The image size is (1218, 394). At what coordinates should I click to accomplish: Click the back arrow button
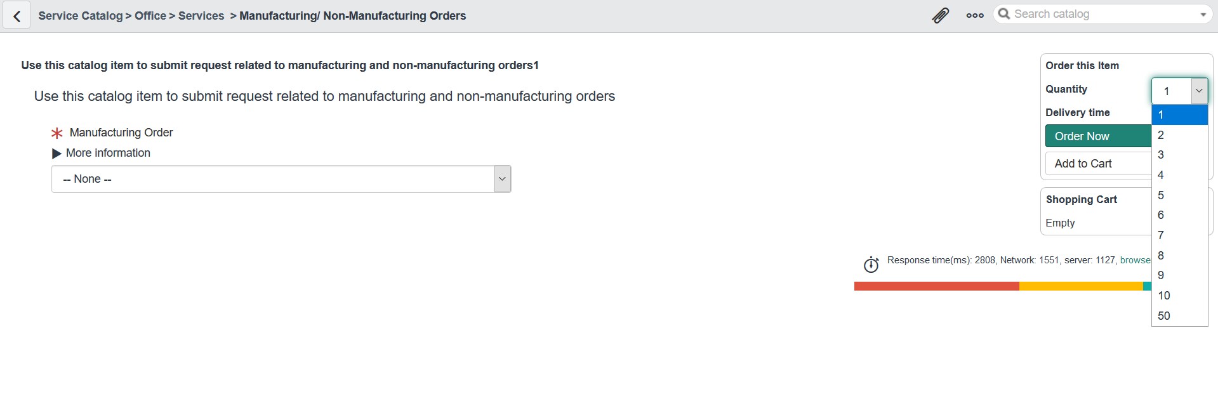pos(17,16)
